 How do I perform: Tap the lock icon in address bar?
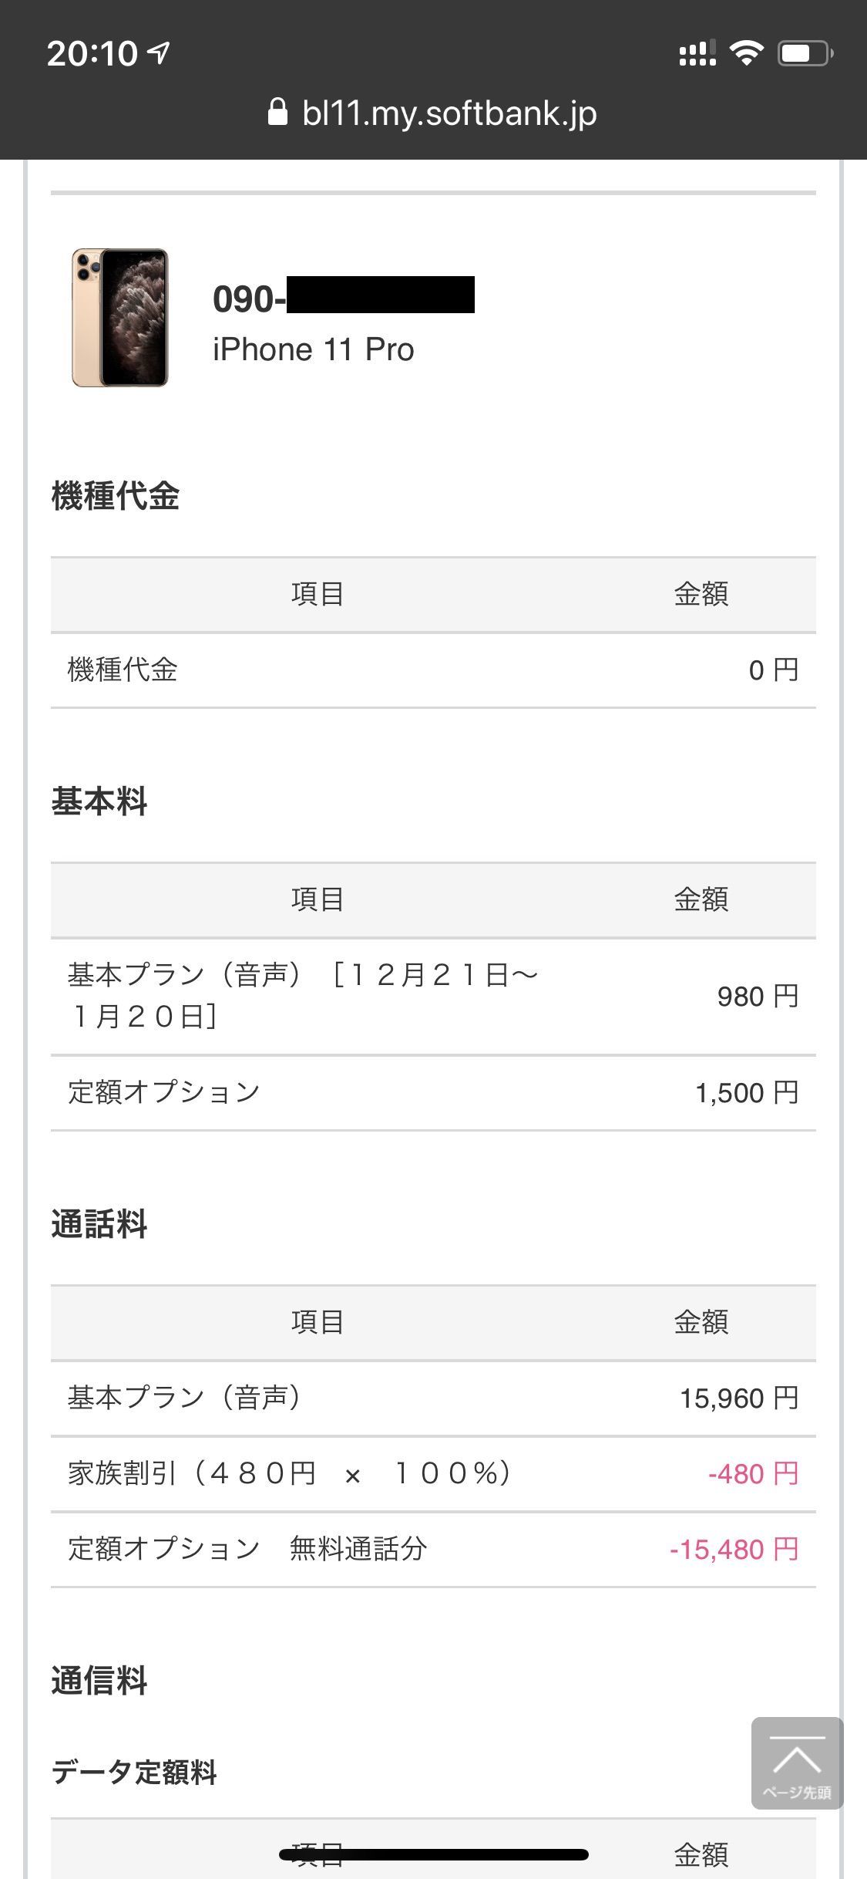tap(277, 113)
